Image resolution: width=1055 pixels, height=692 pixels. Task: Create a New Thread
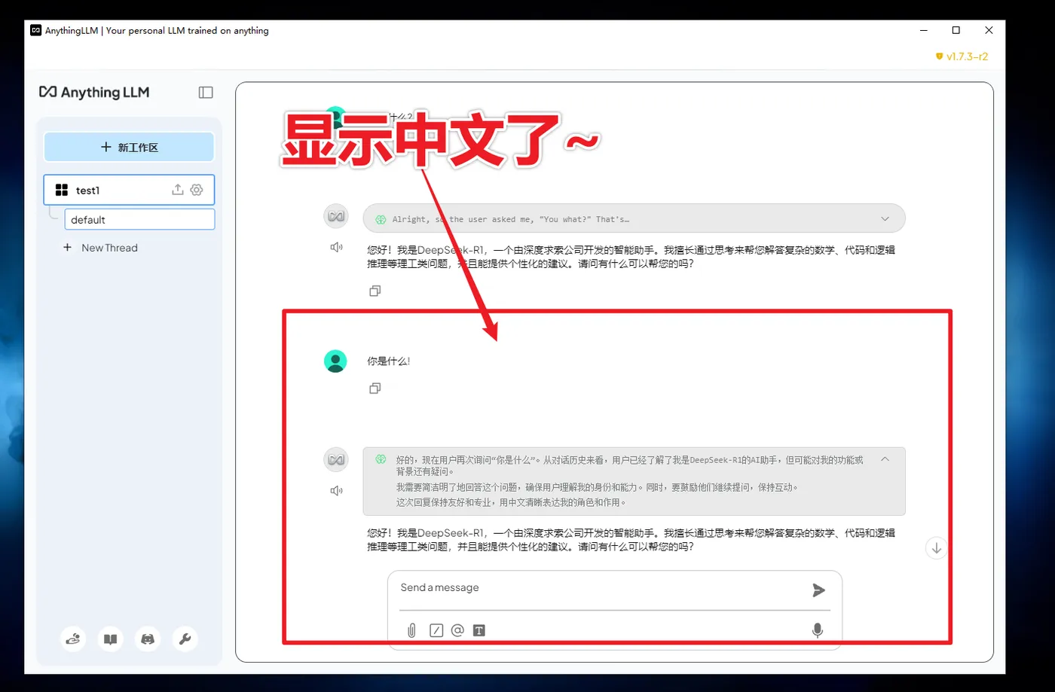point(101,248)
